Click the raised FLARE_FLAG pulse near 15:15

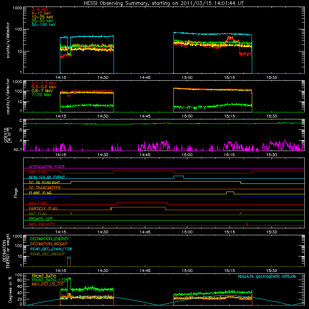(x=230, y=193)
